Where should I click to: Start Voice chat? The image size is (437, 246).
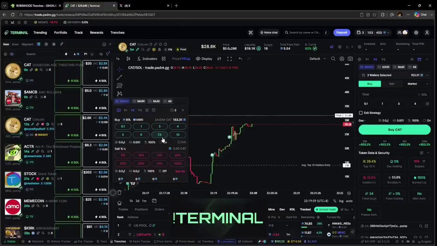pos(269,32)
